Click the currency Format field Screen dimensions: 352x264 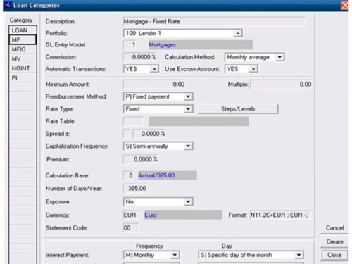pyautogui.click(x=280, y=215)
